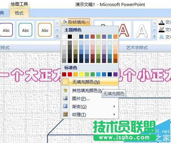Pick the orange theme color in the top row

coord(116,37)
